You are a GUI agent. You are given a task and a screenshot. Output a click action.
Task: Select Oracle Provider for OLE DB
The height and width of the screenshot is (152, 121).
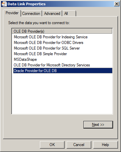click(x=63, y=71)
